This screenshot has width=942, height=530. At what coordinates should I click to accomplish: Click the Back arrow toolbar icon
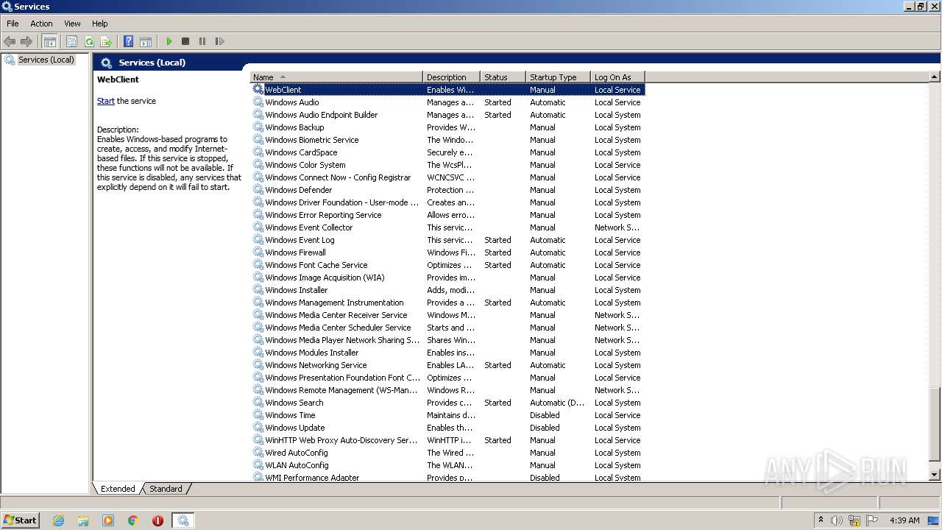click(x=10, y=41)
